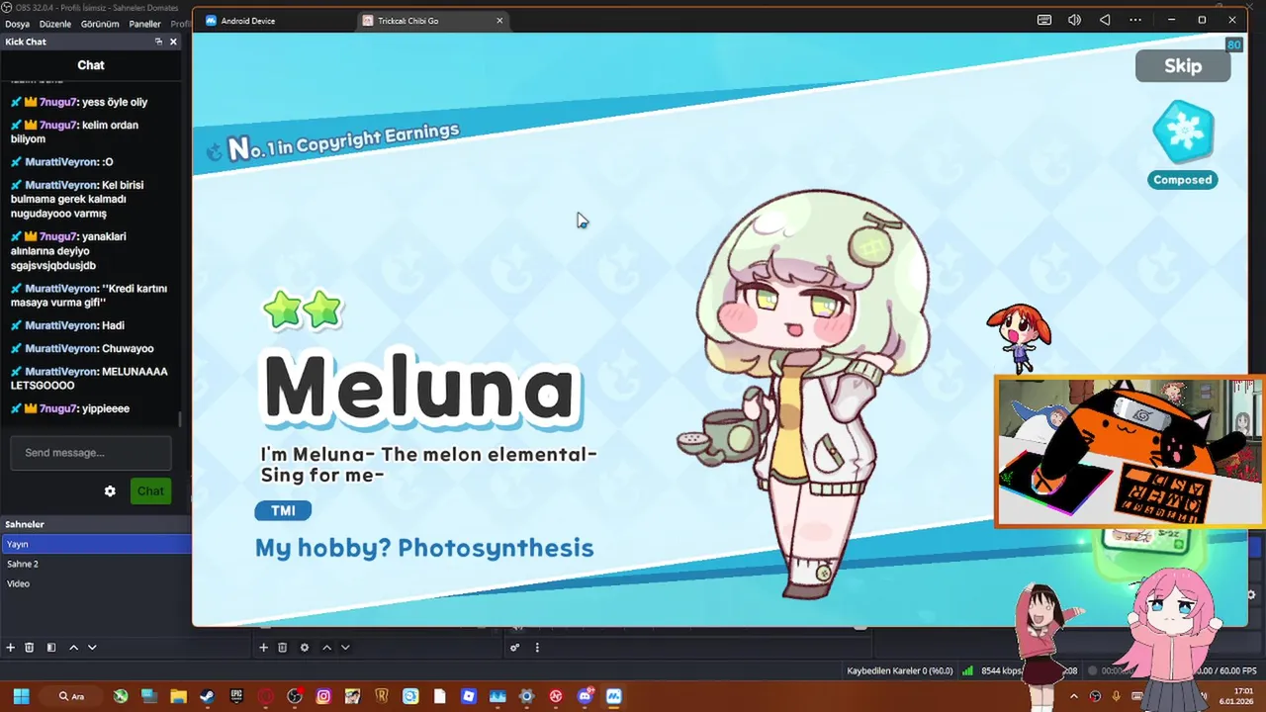Click the Kaybedilen Kareler status text
The width and height of the screenshot is (1266, 712).
tap(900, 670)
